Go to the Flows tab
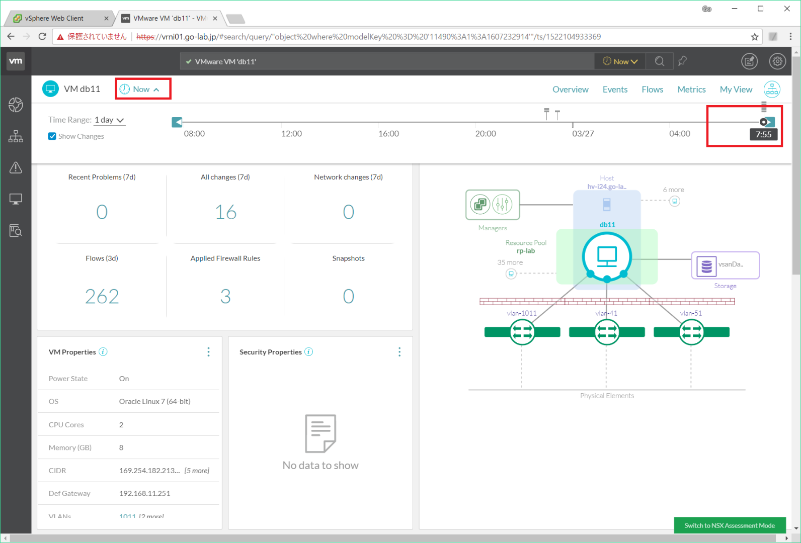The width and height of the screenshot is (801, 543). click(x=652, y=89)
